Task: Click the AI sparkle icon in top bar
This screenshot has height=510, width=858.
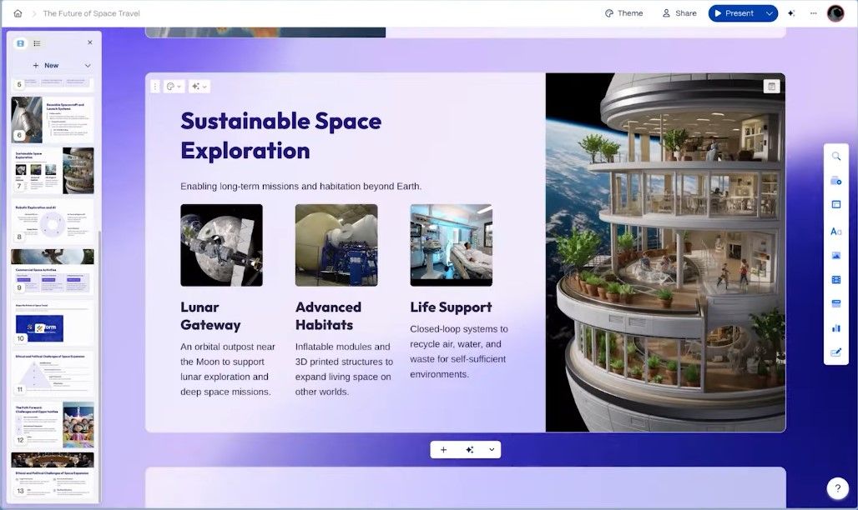Action: pyautogui.click(x=791, y=13)
